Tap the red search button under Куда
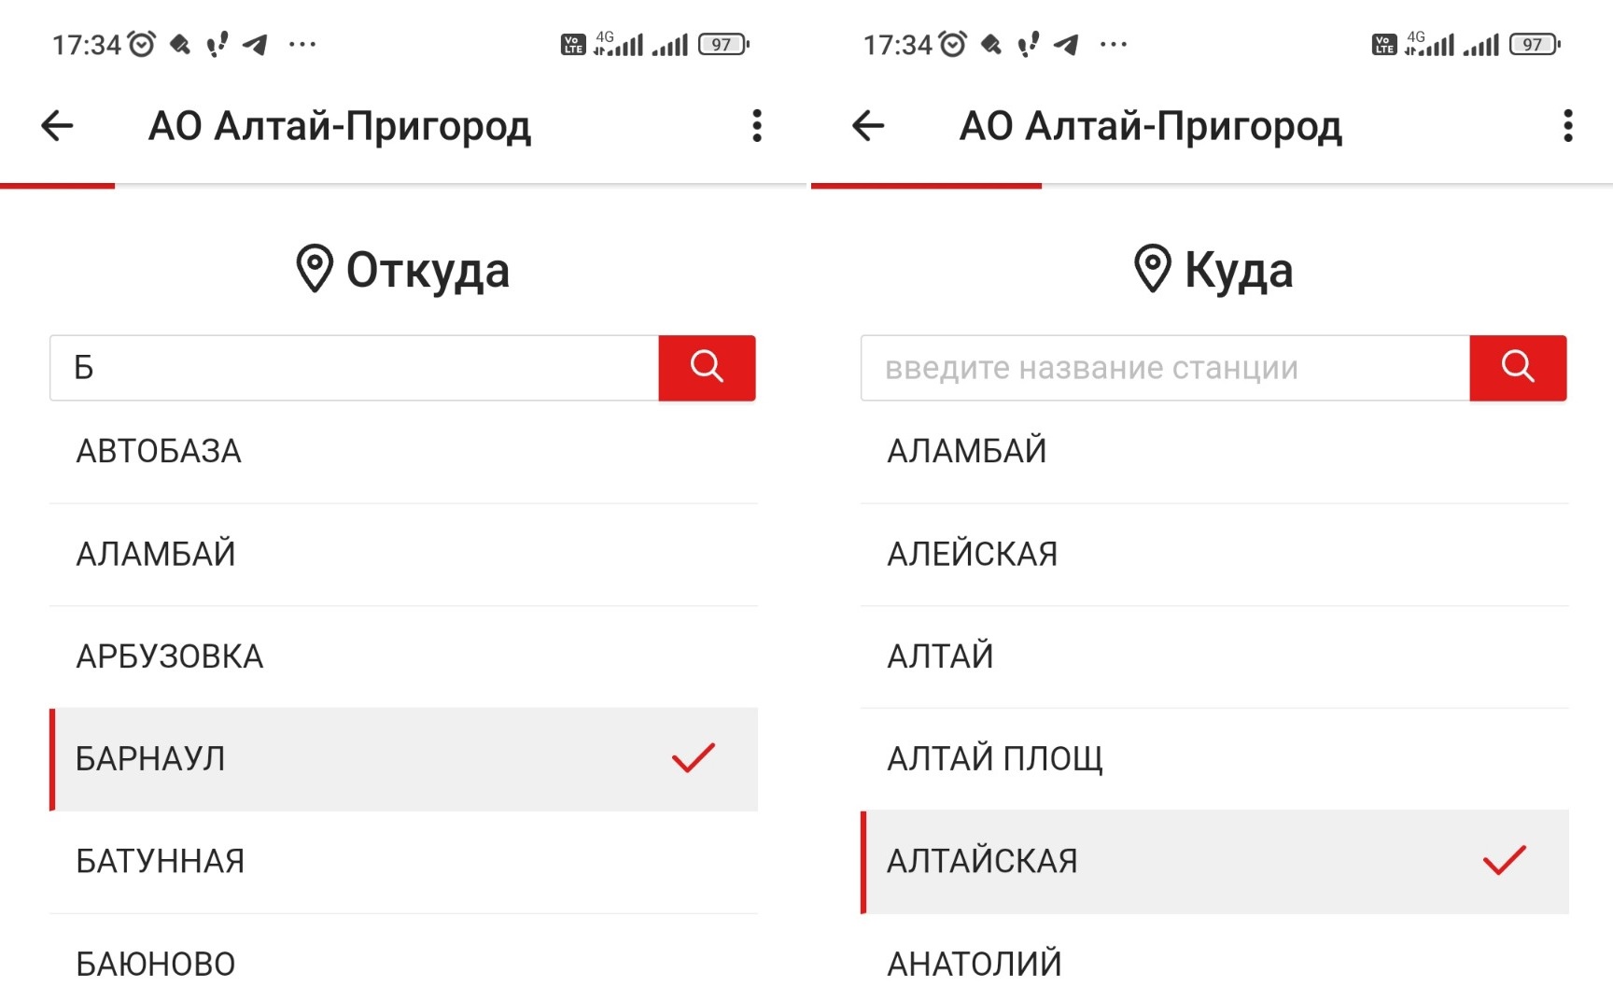Screen dimensions: 1613x1001 pyautogui.click(x=1518, y=368)
